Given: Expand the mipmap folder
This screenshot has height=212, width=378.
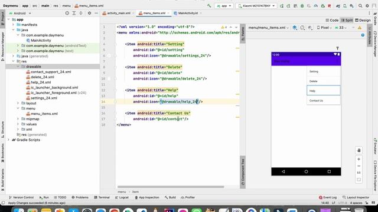Looking at the screenshot, I should coord(18,119).
